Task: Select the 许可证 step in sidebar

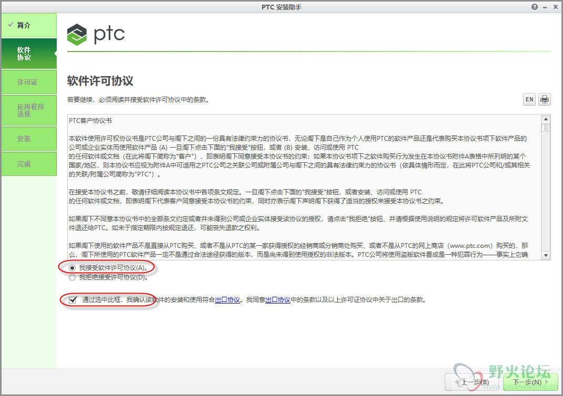Action: (x=29, y=82)
